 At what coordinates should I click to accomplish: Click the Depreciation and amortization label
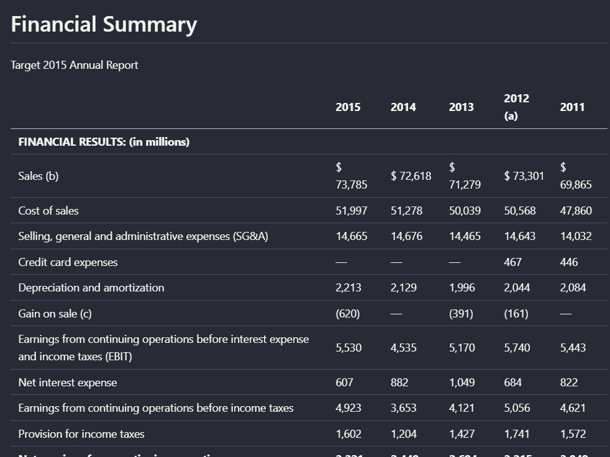pyautogui.click(x=91, y=288)
